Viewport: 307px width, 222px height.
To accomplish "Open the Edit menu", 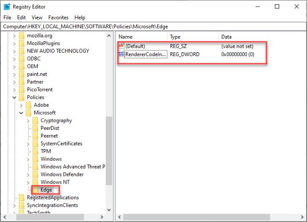I will click(21, 18).
